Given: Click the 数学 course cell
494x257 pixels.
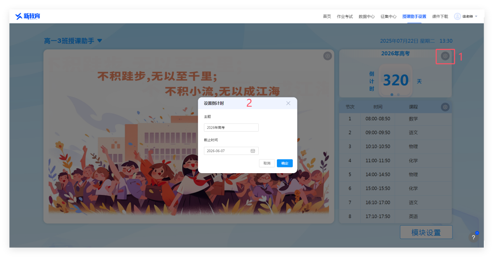Looking at the screenshot, I should point(413,119).
